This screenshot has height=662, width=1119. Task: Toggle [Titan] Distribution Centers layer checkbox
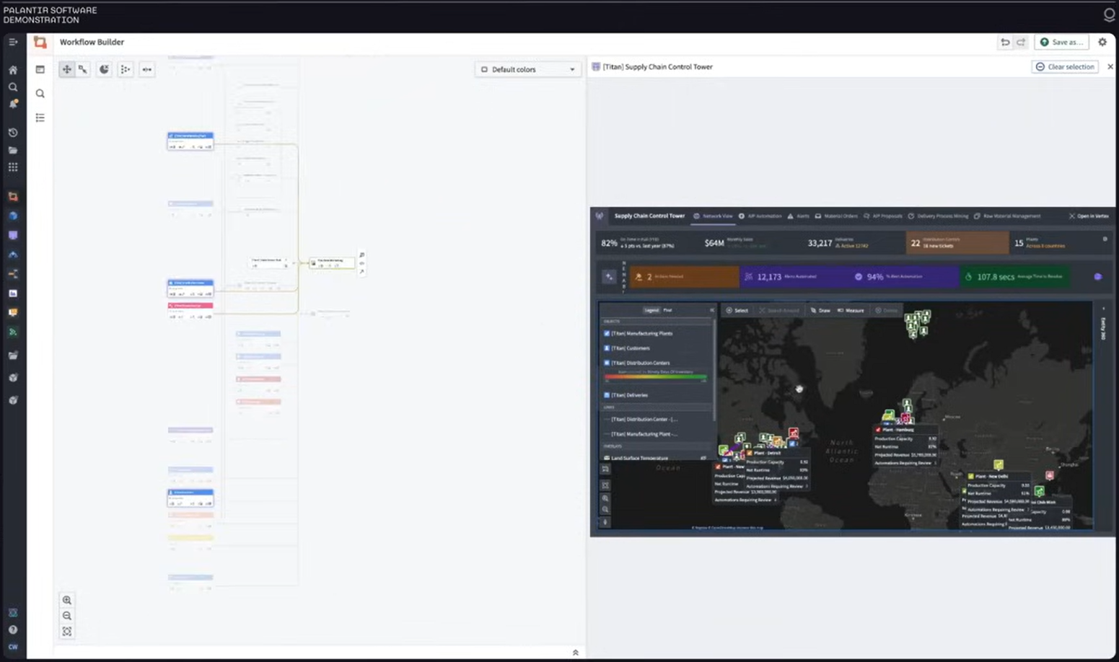click(x=607, y=363)
